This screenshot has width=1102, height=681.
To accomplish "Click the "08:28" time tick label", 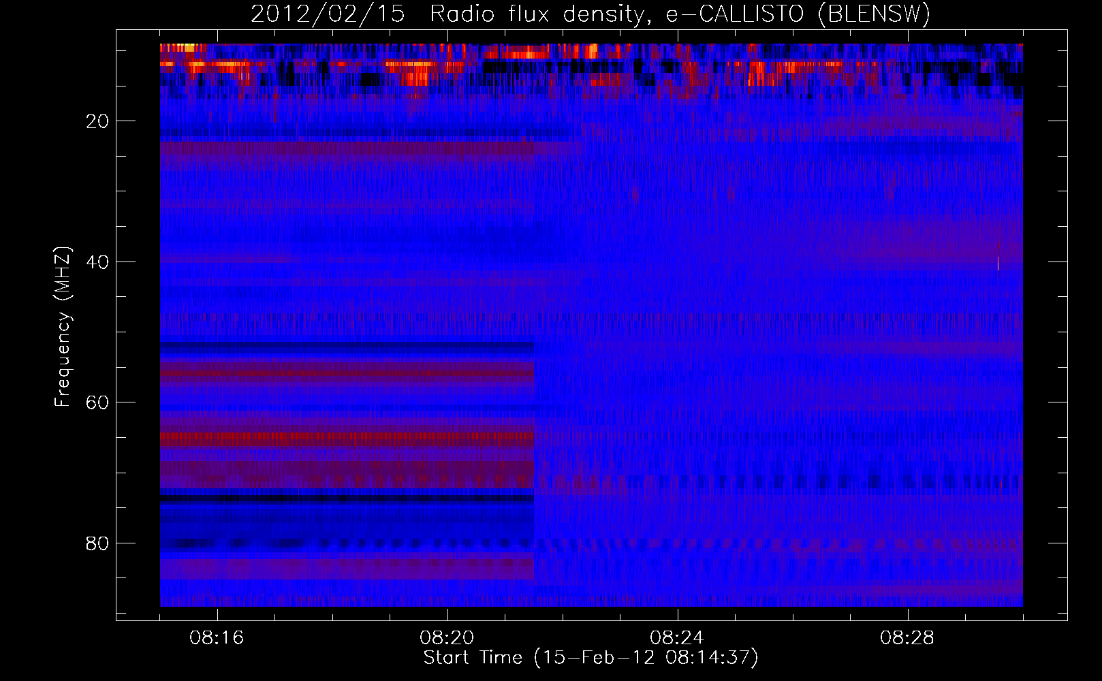I will pos(907,638).
